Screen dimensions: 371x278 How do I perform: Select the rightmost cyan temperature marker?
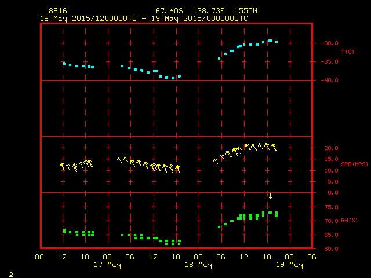pyautogui.click(x=276, y=42)
